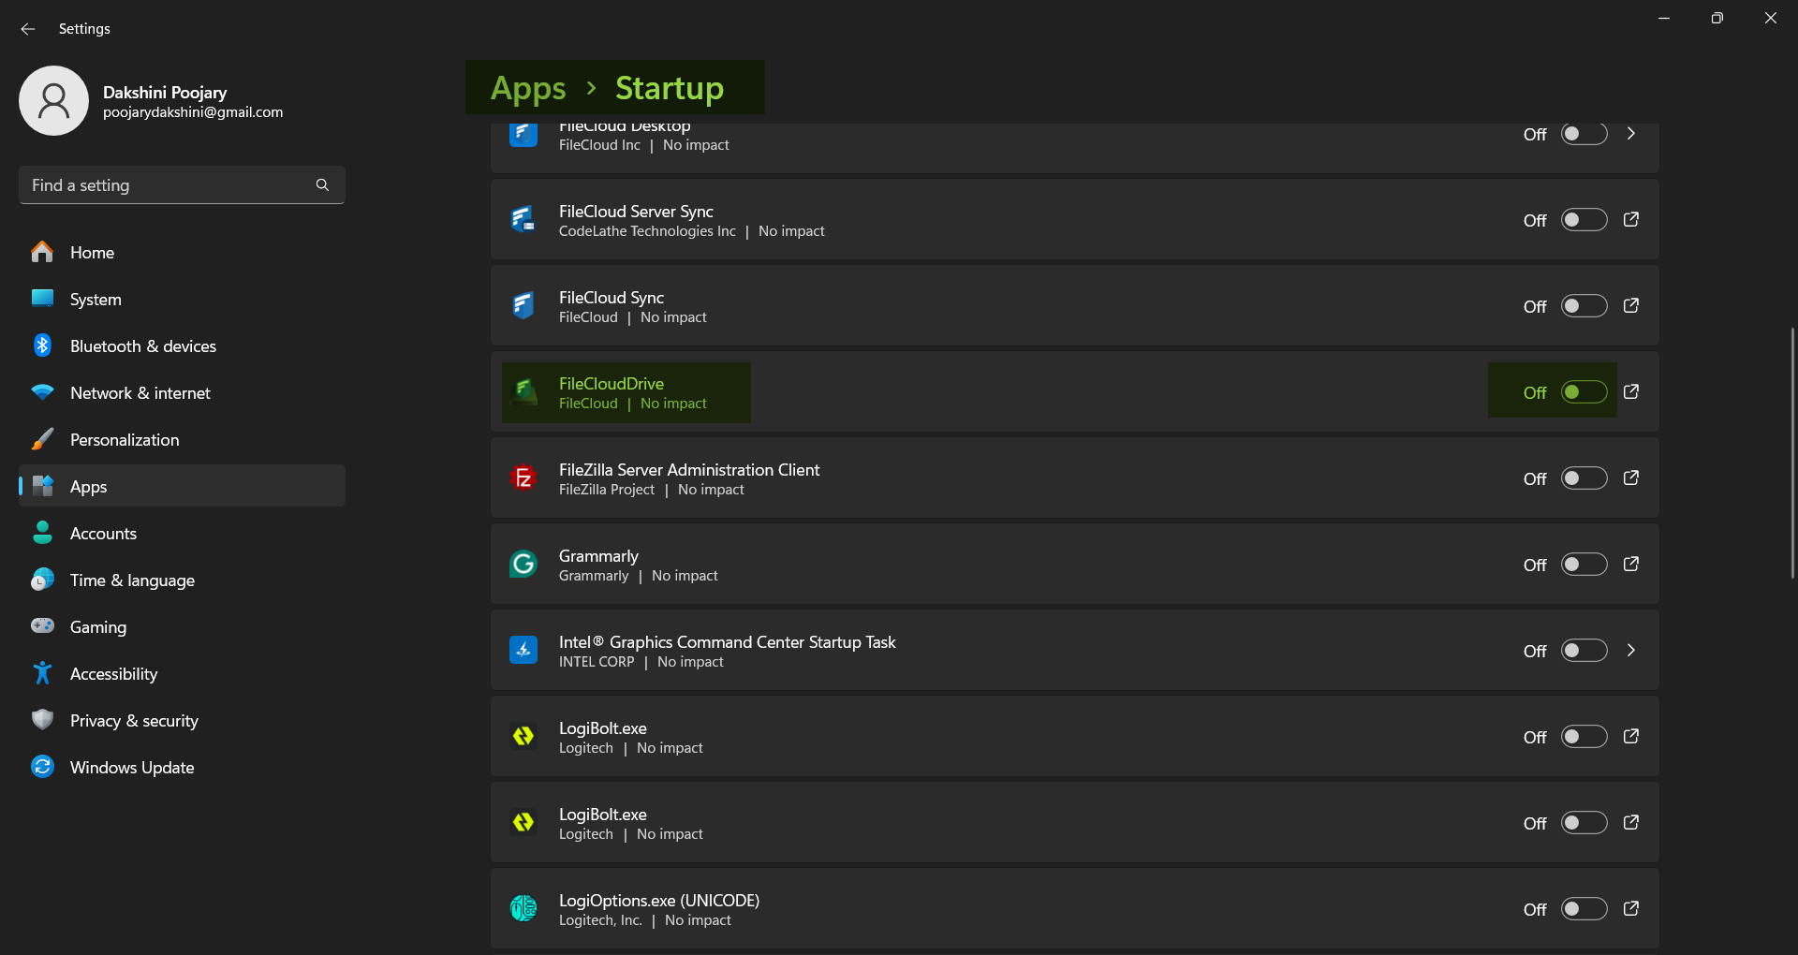Click the user profile avatar

click(53, 100)
